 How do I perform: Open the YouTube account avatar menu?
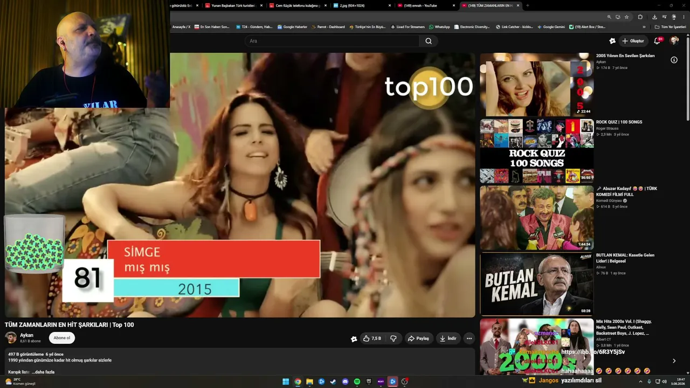674,41
